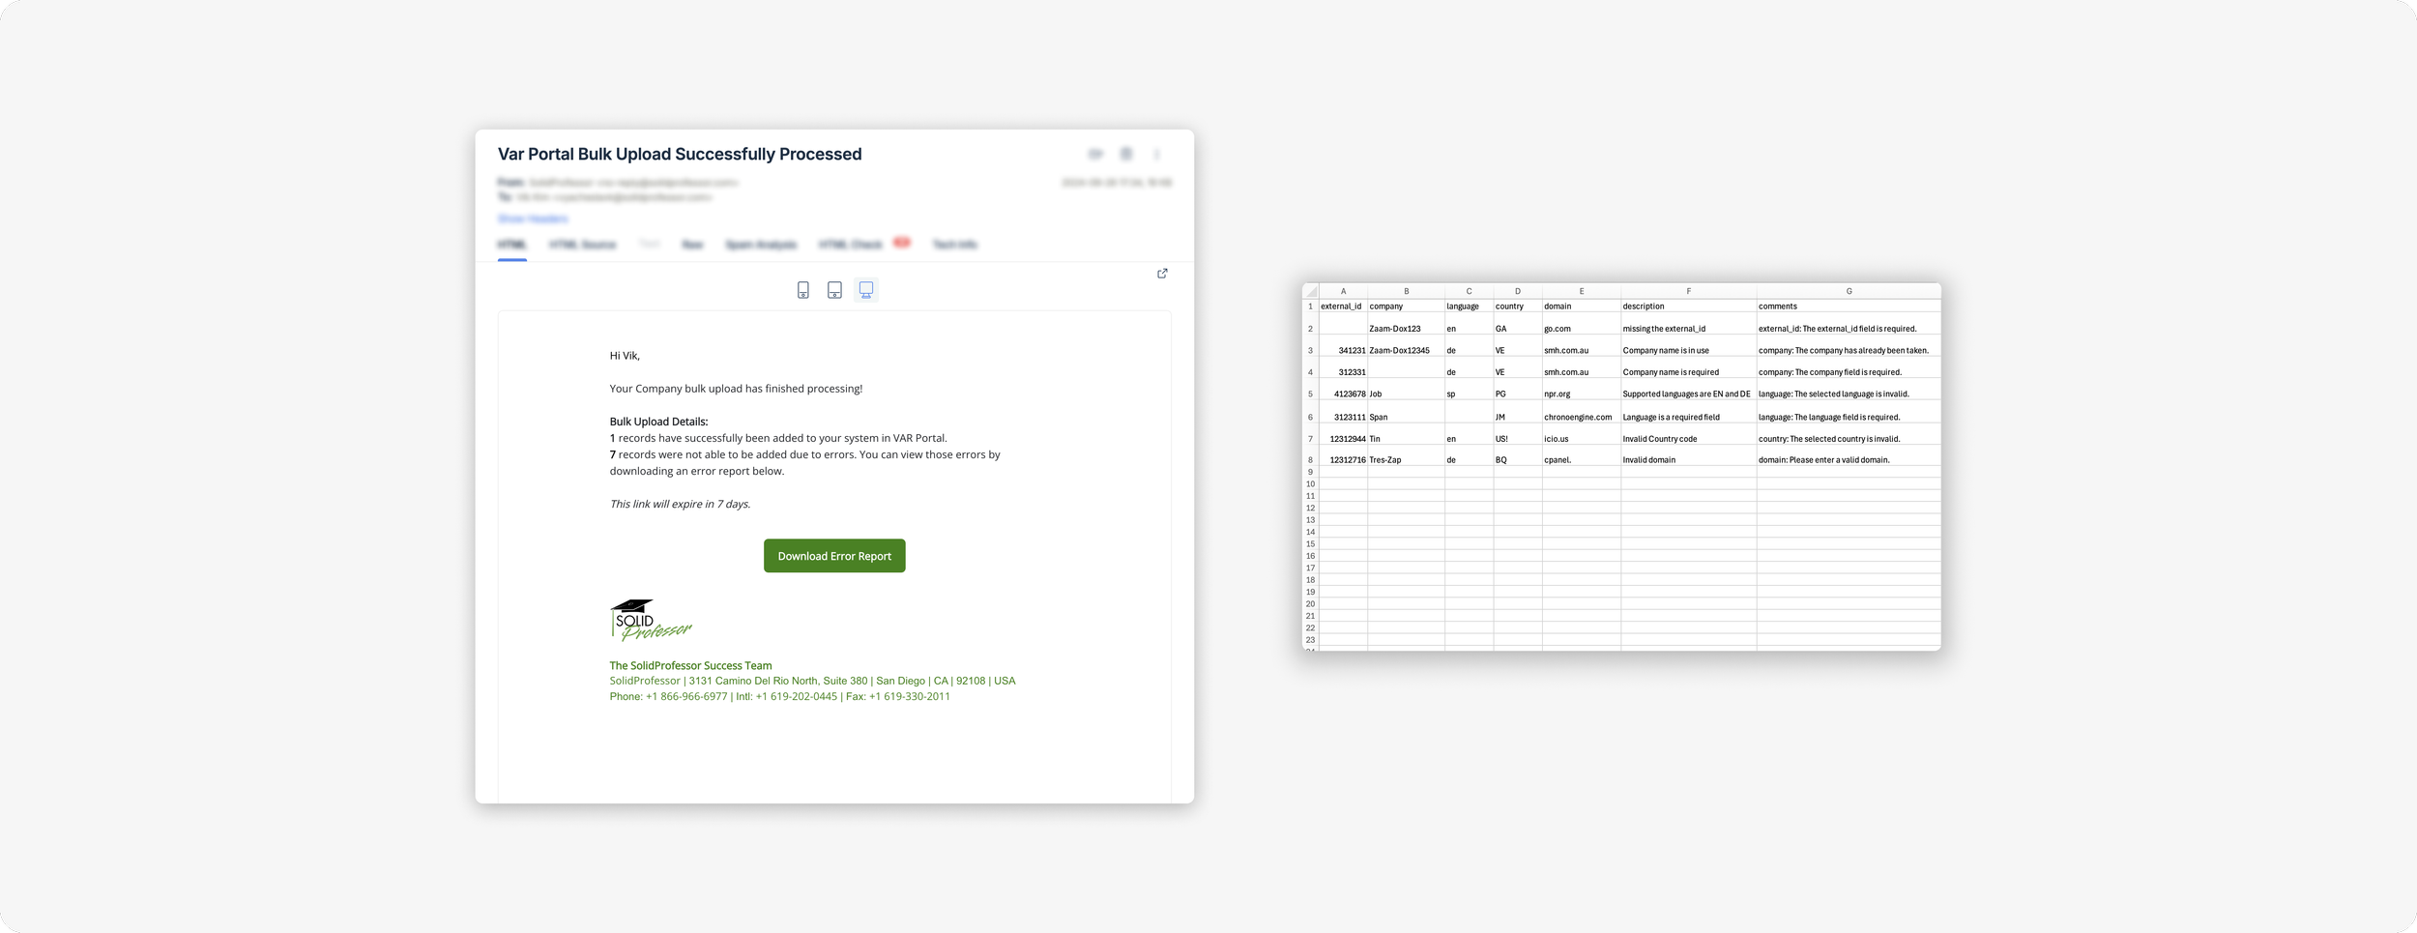Click the Download Error Report button

[x=834, y=556]
